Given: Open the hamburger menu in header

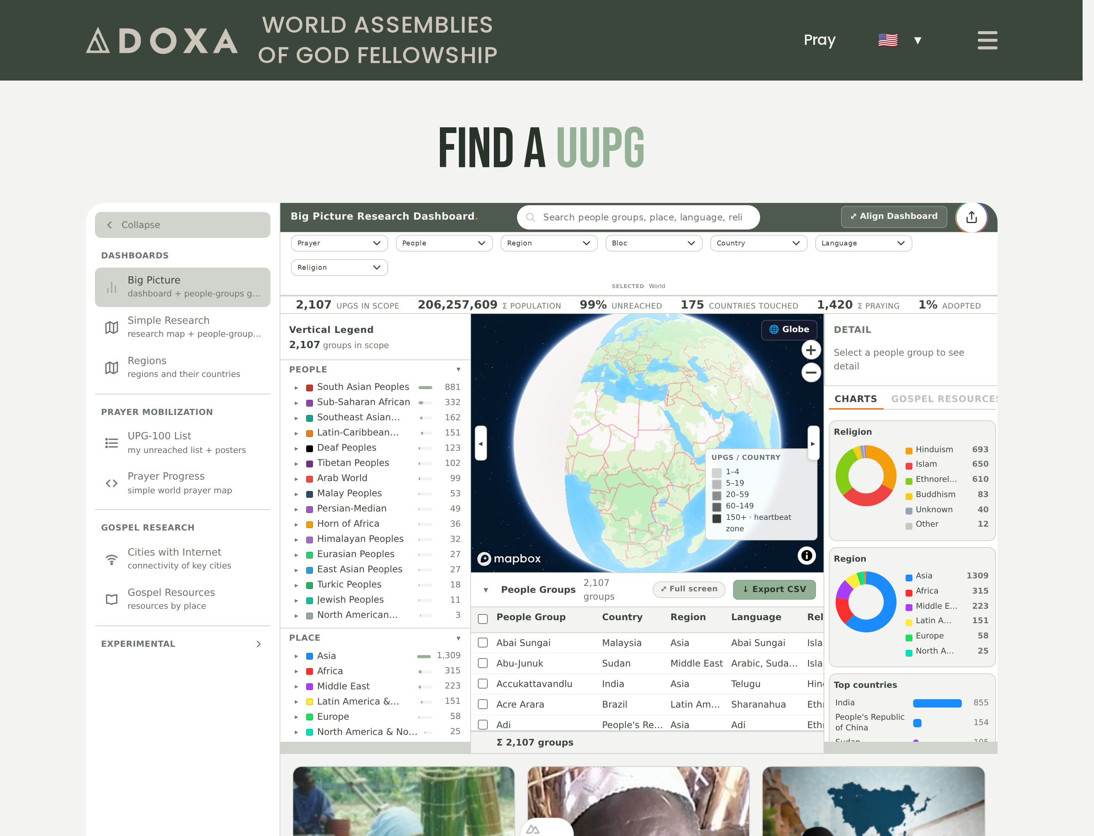Looking at the screenshot, I should (x=987, y=40).
